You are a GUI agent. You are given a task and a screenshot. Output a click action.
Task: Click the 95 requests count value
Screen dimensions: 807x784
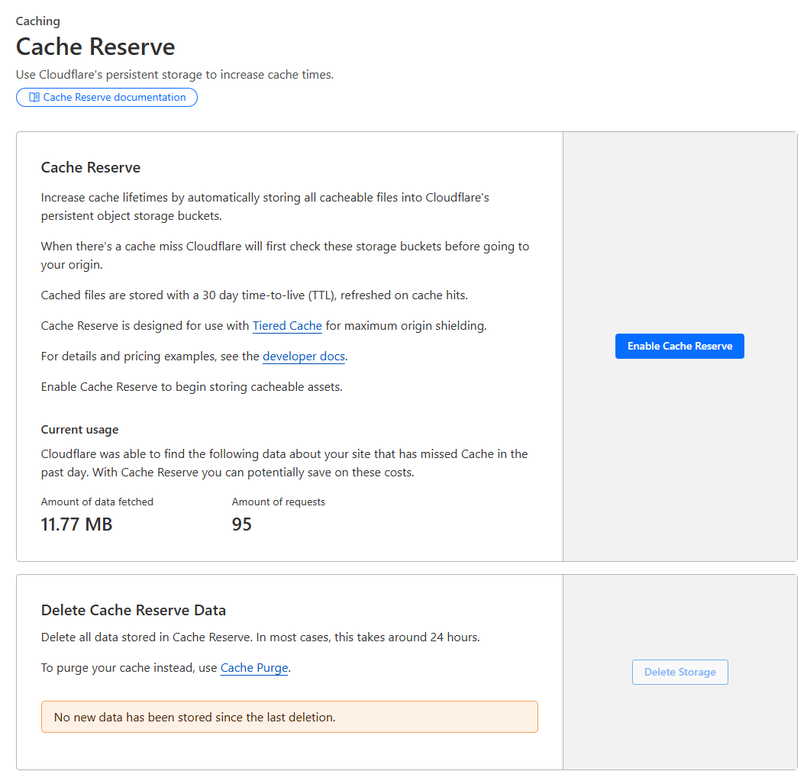pyautogui.click(x=242, y=524)
